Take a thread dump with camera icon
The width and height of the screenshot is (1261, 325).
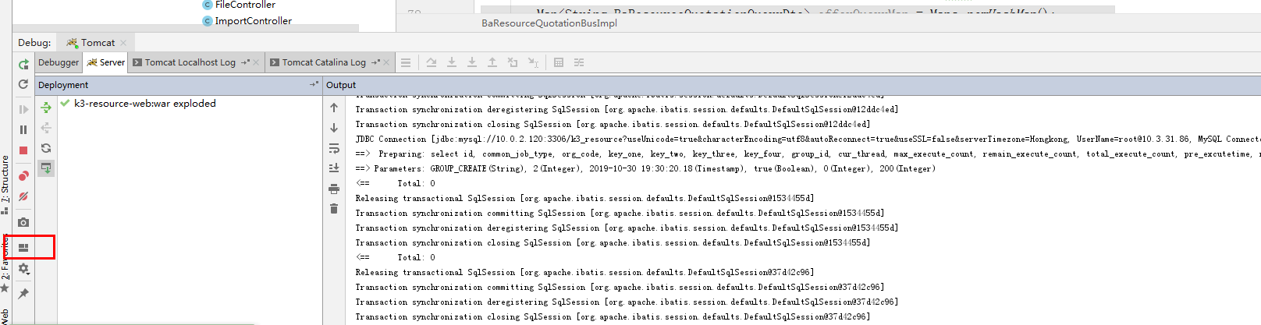pyautogui.click(x=23, y=222)
